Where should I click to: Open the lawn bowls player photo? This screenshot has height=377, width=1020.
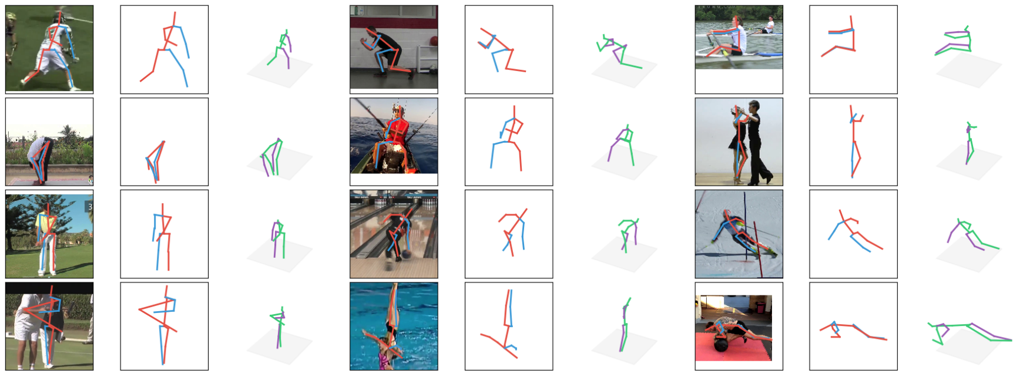(x=49, y=326)
